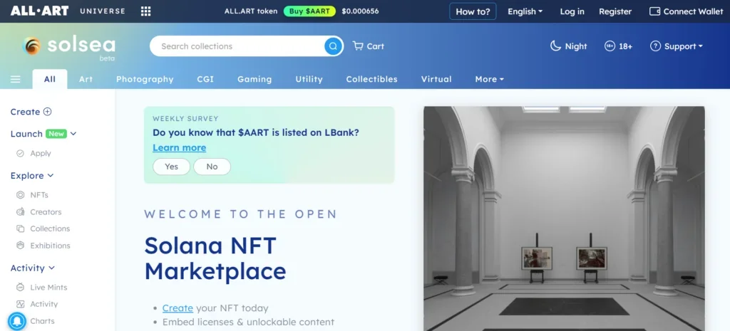Select the Utility category tab
The height and width of the screenshot is (331, 730).
pos(309,79)
